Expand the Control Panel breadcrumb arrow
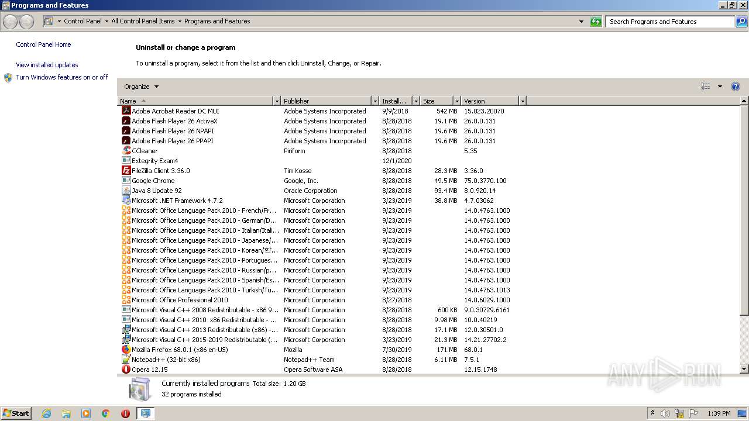This screenshot has height=421, width=749. (106, 22)
